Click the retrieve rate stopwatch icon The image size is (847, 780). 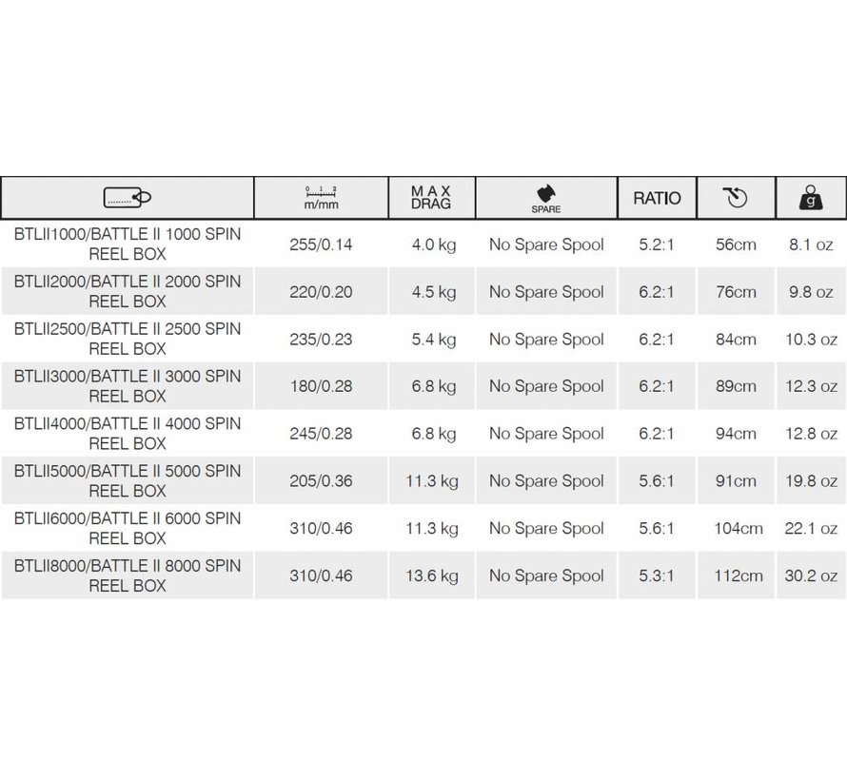tap(736, 197)
